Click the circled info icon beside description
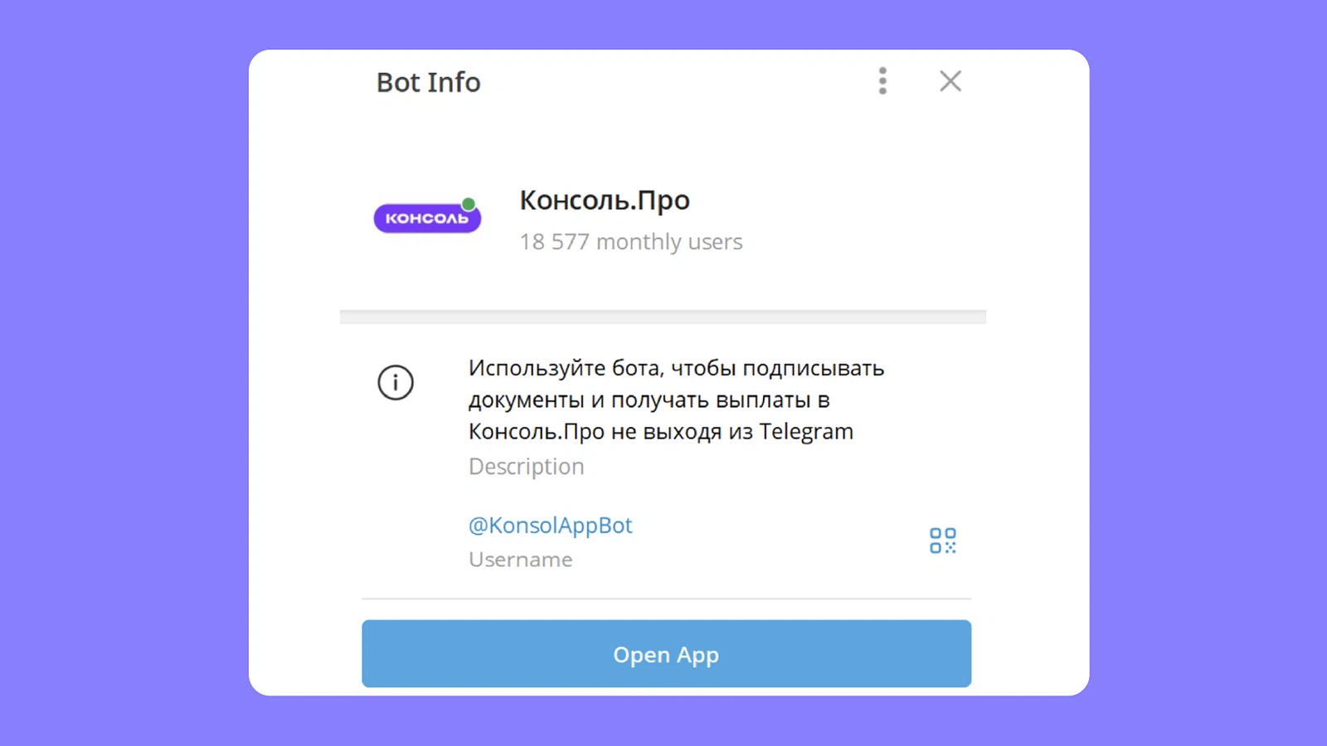Viewport: 1327px width, 746px height. pos(396,383)
